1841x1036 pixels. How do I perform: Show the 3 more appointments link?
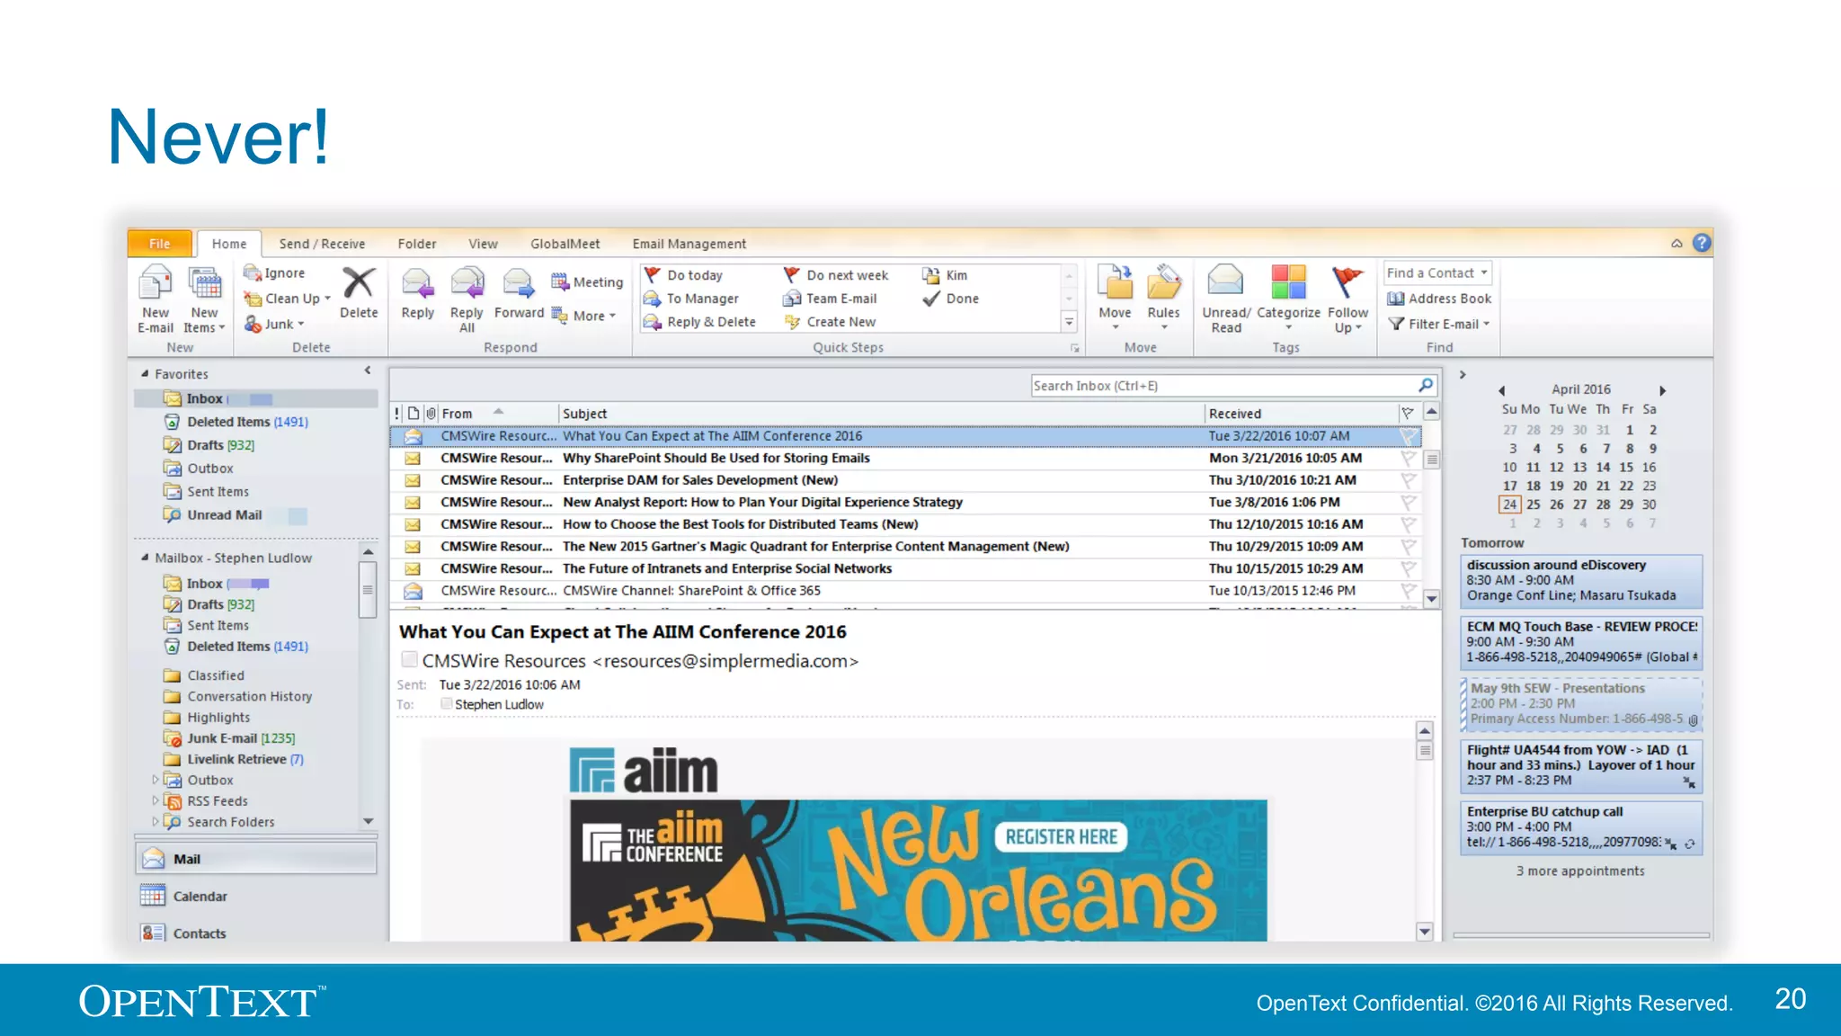tap(1580, 871)
